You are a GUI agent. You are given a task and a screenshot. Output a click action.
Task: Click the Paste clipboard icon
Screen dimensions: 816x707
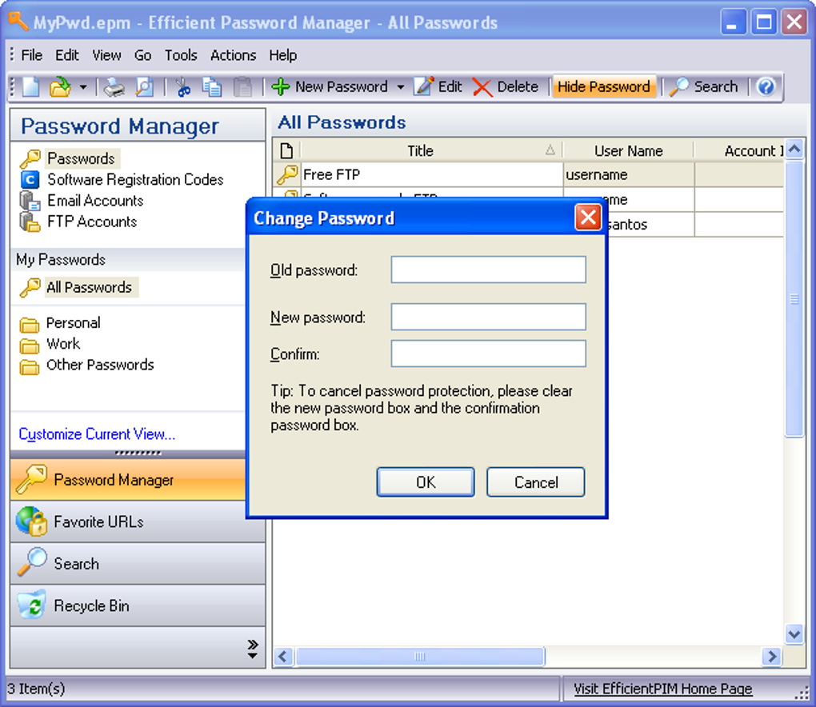tap(242, 87)
